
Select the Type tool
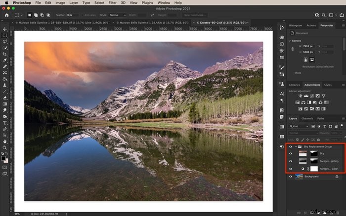coord(4,123)
